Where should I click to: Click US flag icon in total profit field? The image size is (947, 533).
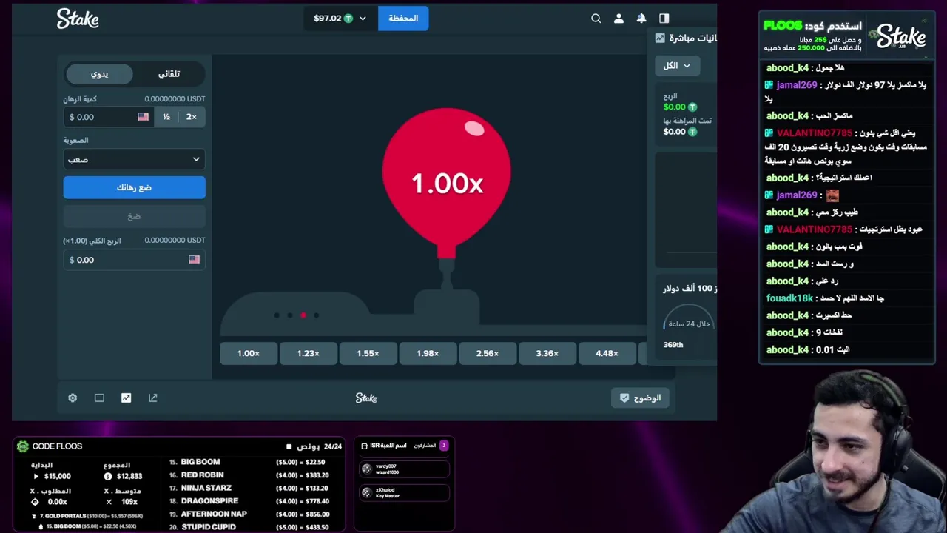pyautogui.click(x=194, y=260)
